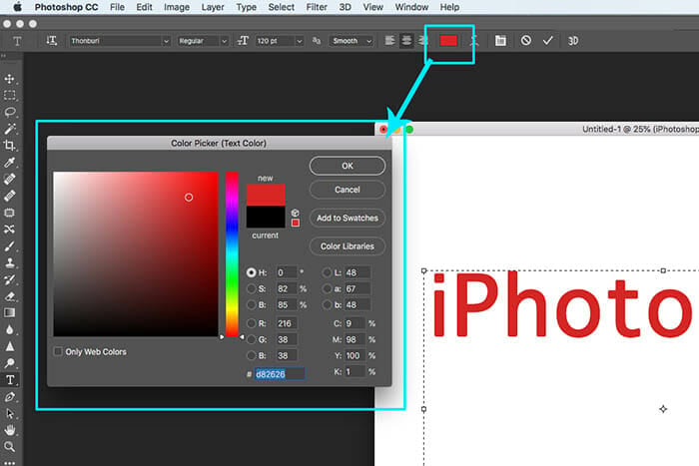This screenshot has width=699, height=466.
Task: Click the out-of-gamut cube warning icon
Action: pos(296,213)
